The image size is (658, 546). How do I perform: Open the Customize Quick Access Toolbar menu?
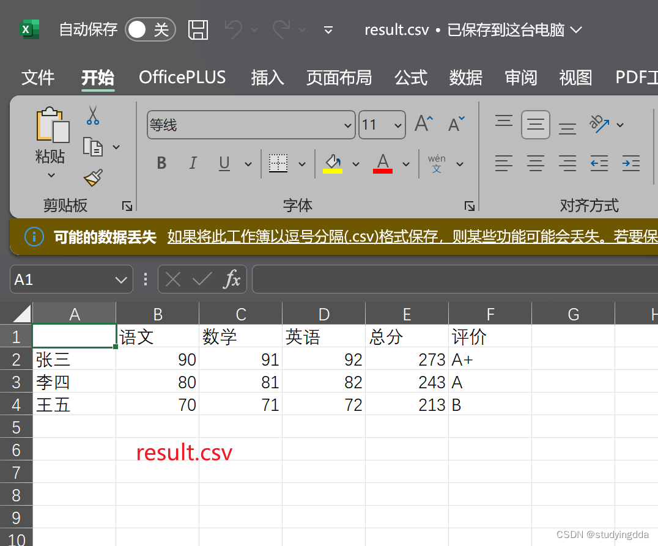click(328, 30)
